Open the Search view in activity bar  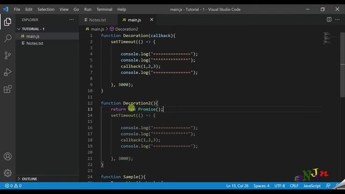click(8, 38)
